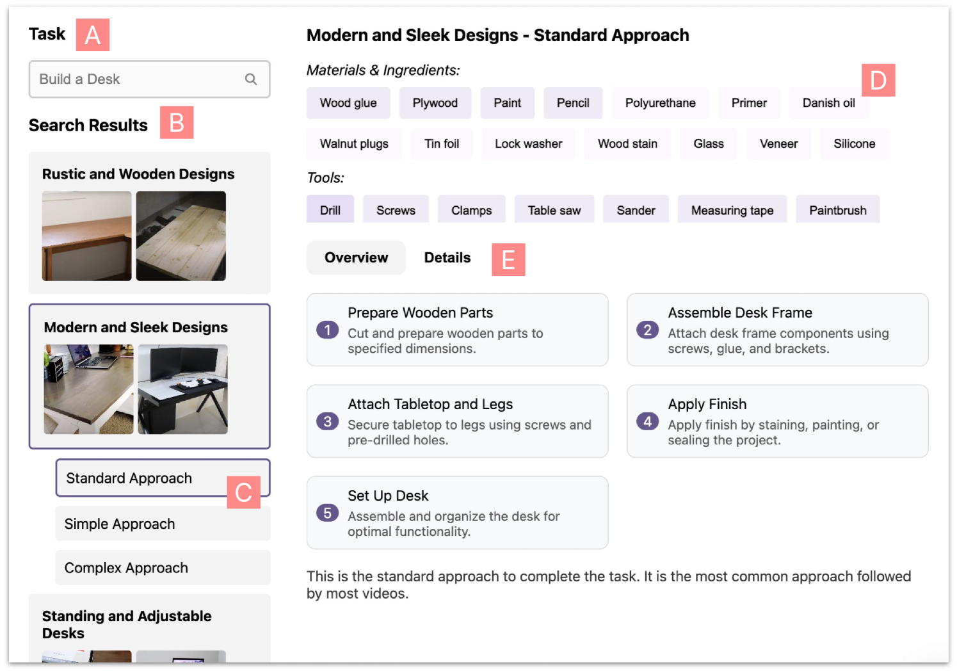Screen dimensions: 957x671
Task: Click the Wood stain material chip
Action: click(627, 144)
